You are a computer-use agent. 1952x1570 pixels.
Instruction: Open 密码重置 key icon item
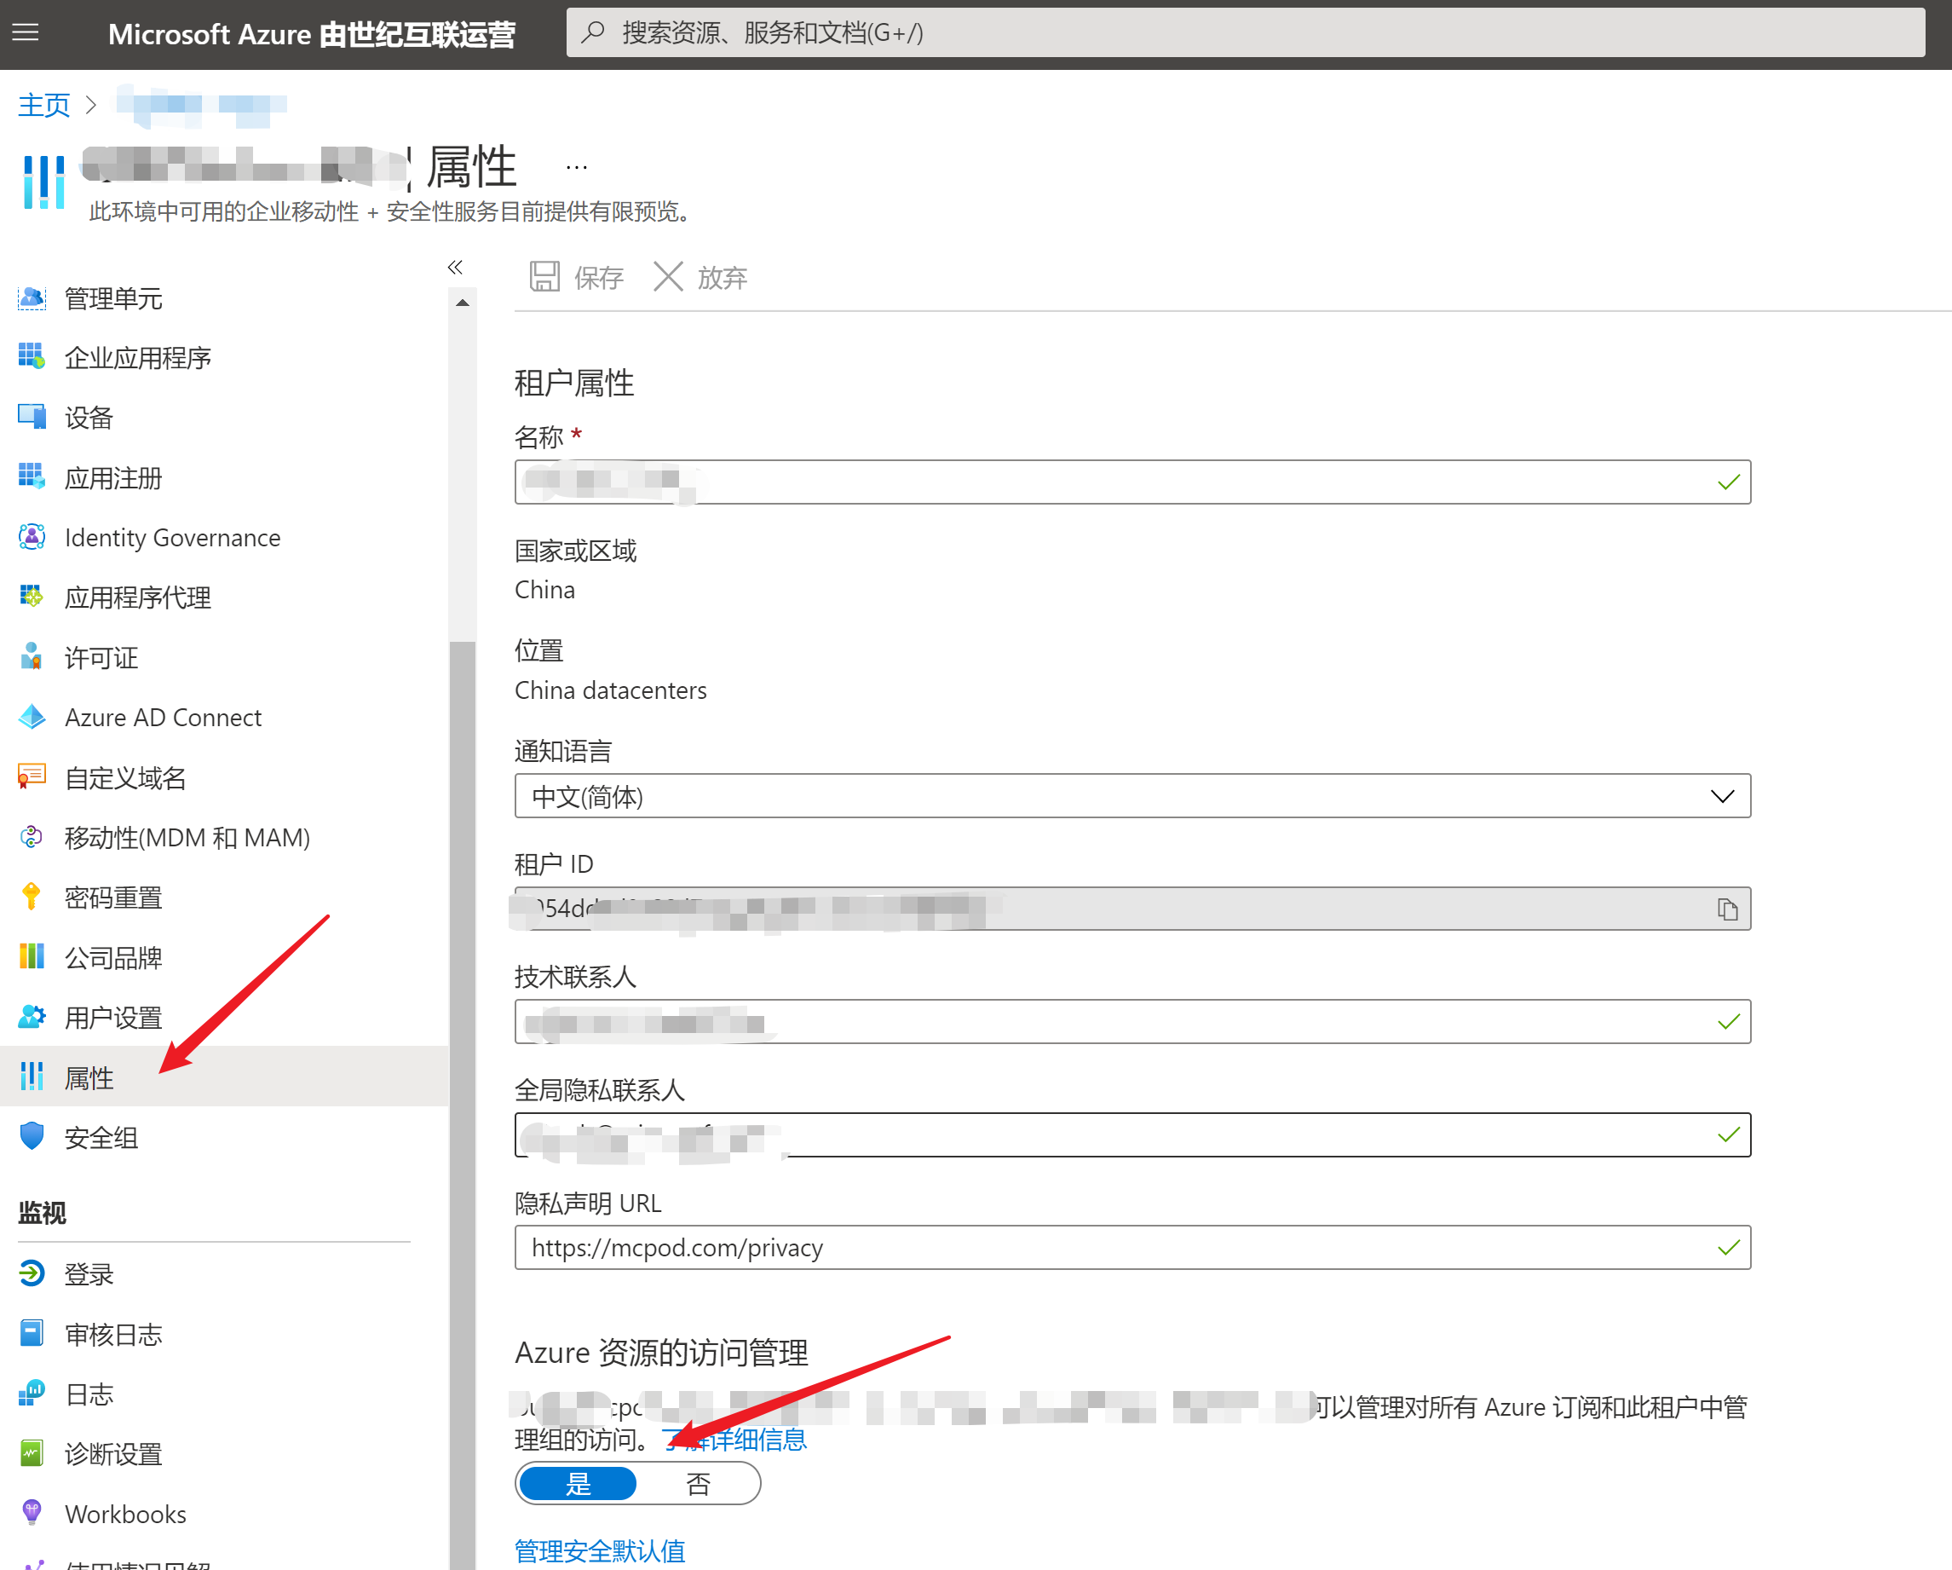pos(32,897)
